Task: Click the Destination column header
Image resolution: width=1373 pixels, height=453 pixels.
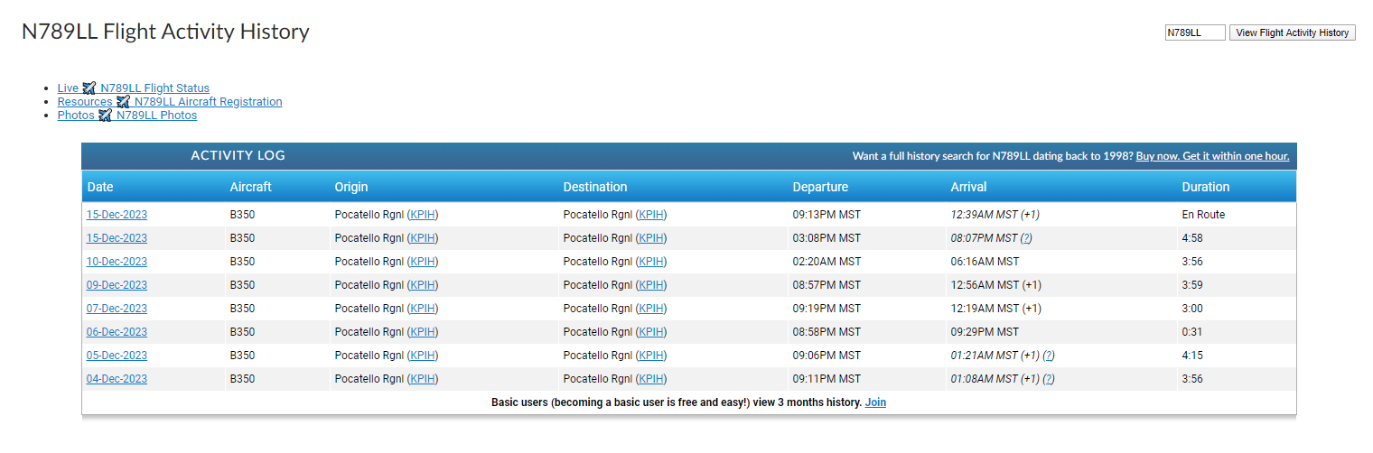Action: [595, 187]
